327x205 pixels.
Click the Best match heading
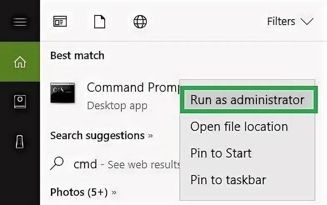tap(77, 55)
